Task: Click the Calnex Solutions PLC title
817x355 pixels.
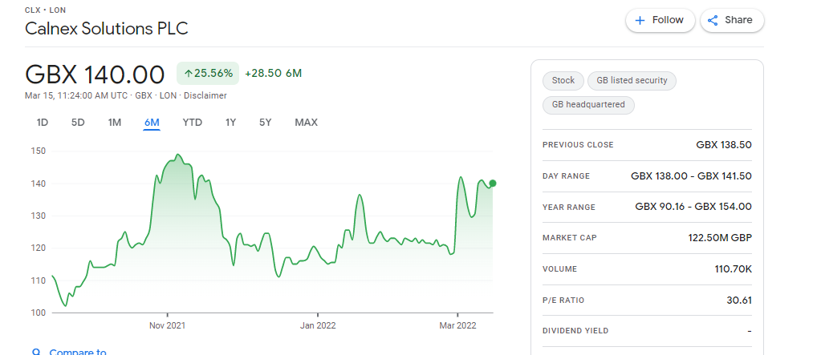Action: coord(106,29)
